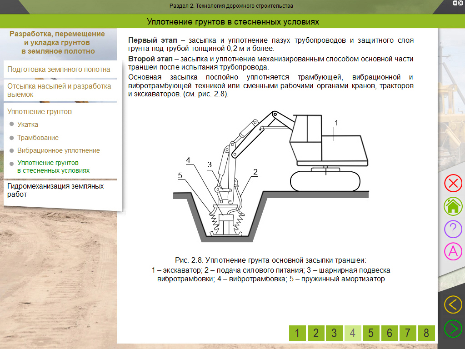
Task: Click the pink letter A icon
Action: (x=453, y=251)
